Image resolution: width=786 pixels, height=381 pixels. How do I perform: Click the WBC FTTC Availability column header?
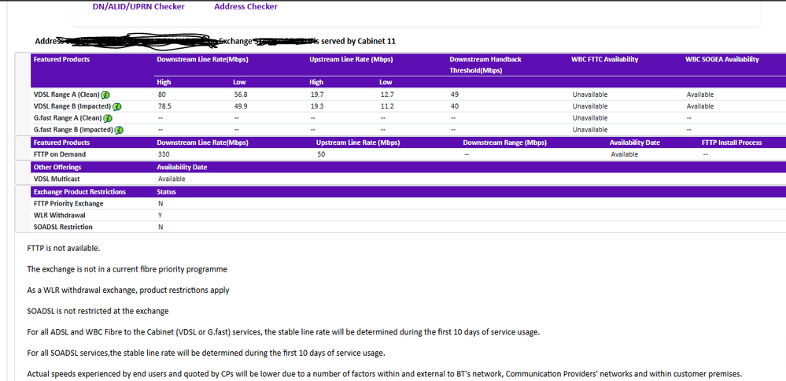pos(604,60)
